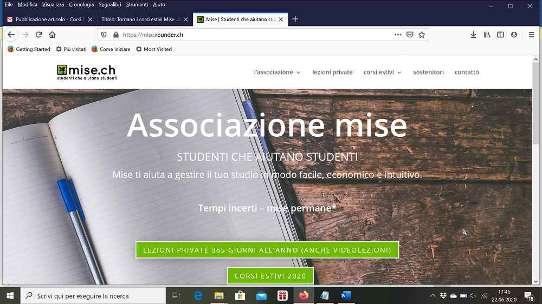Screen dimensions: 542x304
Task: Click Windows search box on taskbar
Action: [x=93, y=296]
